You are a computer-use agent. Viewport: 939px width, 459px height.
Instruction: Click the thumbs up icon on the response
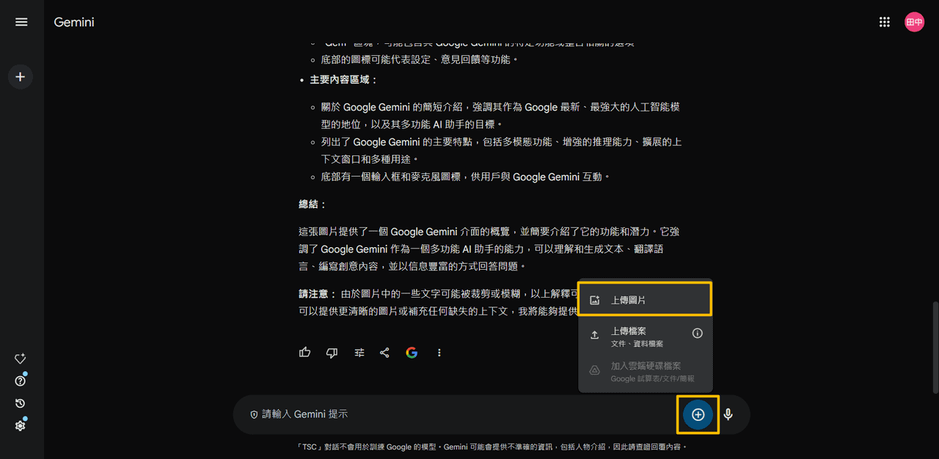[x=304, y=353]
